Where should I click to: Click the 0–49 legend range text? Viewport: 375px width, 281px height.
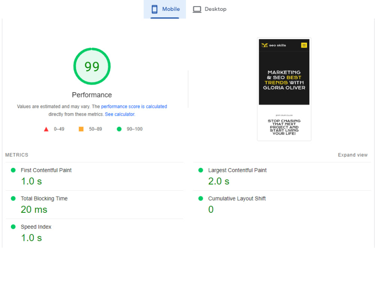click(x=59, y=129)
